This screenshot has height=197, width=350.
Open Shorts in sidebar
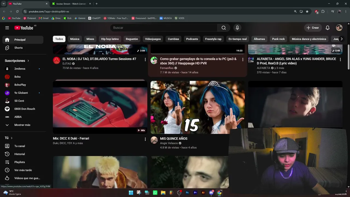(x=23, y=48)
